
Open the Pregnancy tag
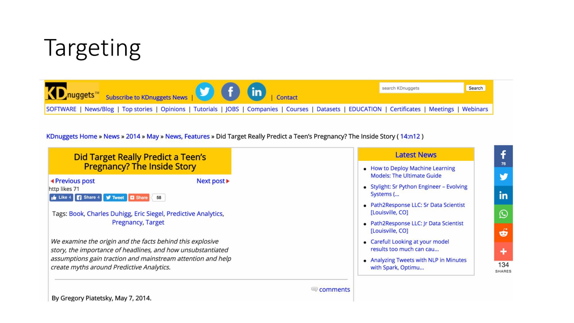coord(127,222)
